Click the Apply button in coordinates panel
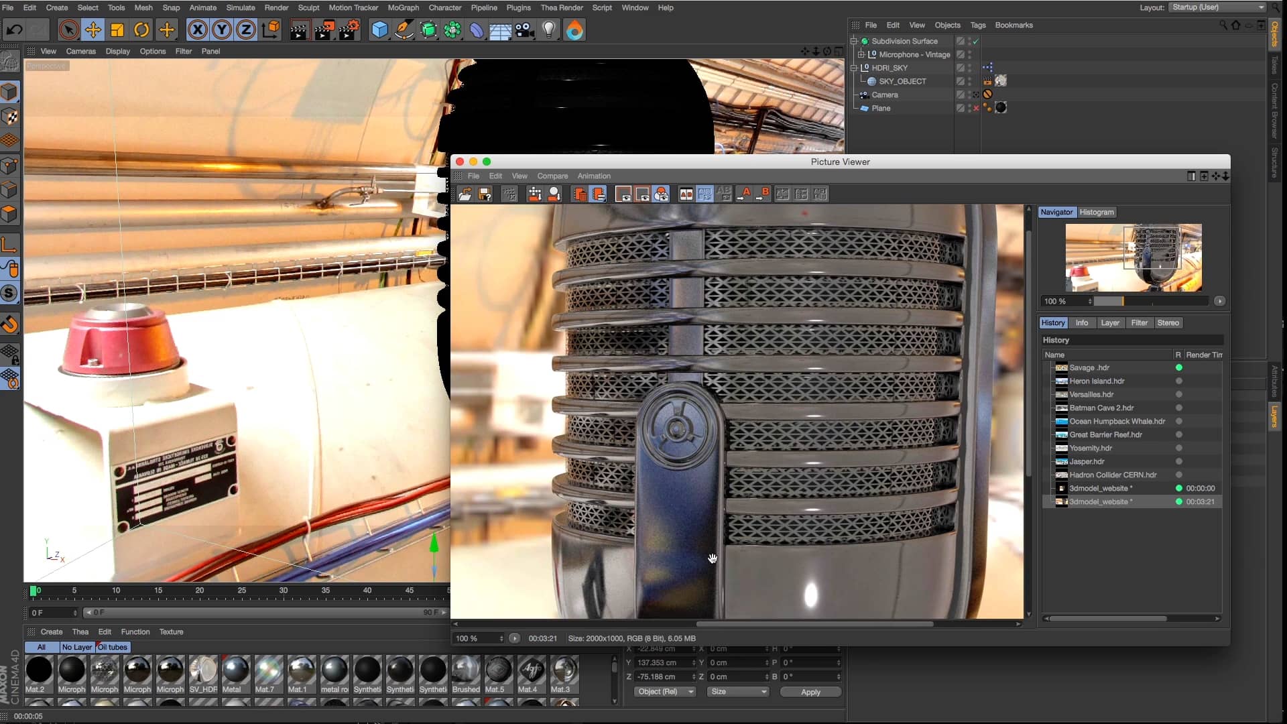 coord(810,692)
